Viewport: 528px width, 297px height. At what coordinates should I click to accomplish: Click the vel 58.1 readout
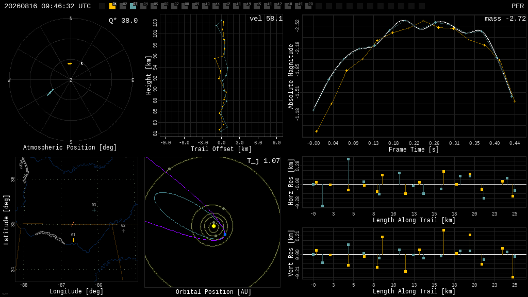(x=266, y=19)
